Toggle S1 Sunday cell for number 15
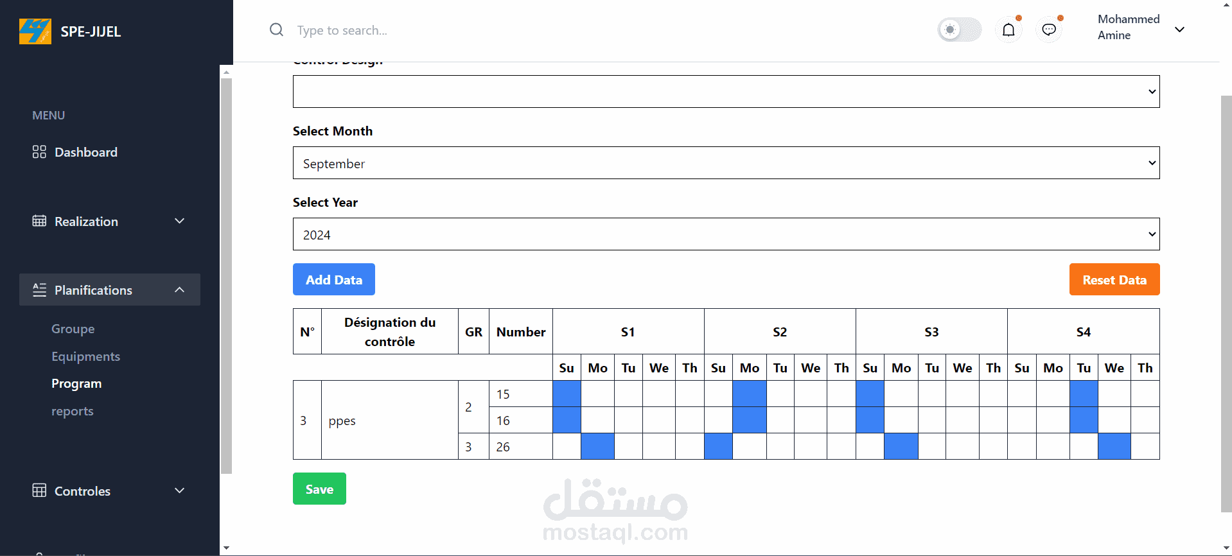 tap(567, 394)
